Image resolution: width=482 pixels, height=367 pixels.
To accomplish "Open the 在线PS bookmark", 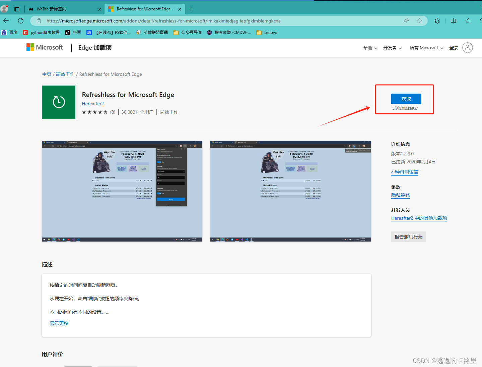I will click(x=109, y=33).
